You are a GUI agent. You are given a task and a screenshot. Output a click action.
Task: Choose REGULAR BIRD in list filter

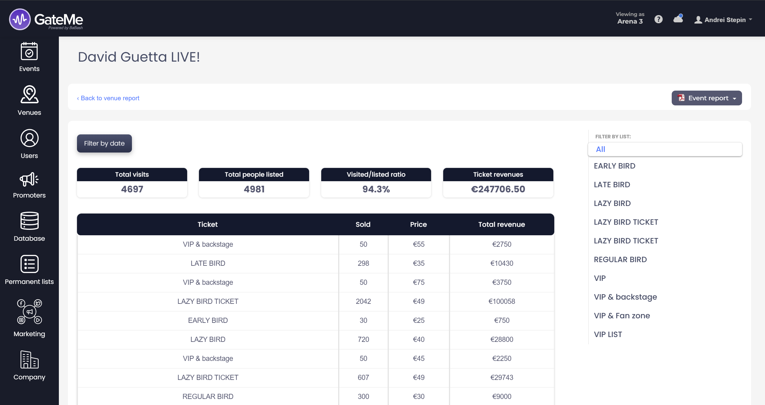pos(620,259)
